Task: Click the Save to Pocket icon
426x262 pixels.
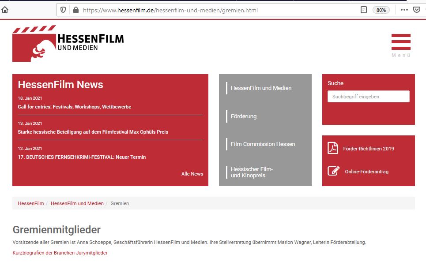Action: pyautogui.click(x=416, y=10)
